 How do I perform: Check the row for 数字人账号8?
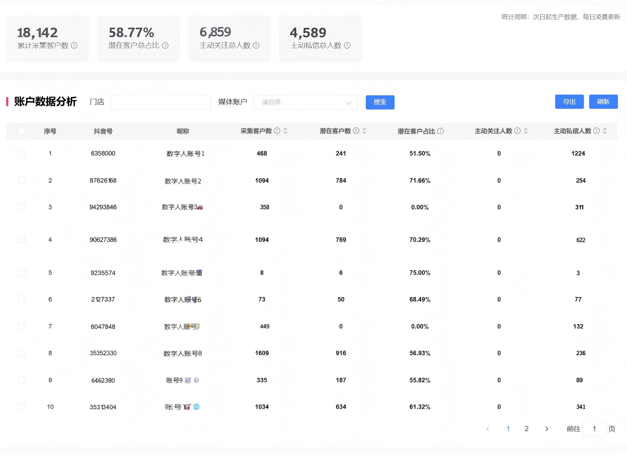22,353
